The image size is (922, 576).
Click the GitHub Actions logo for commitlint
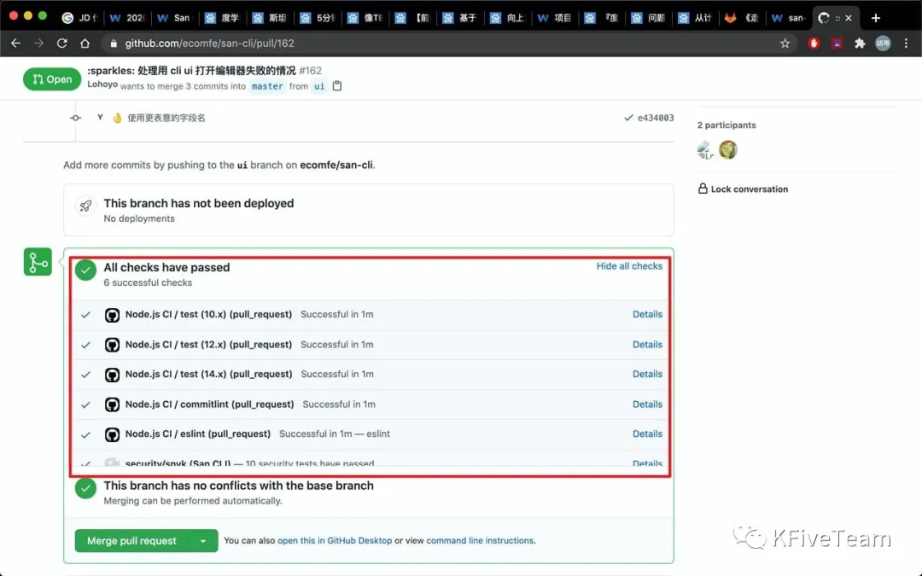[x=112, y=404]
